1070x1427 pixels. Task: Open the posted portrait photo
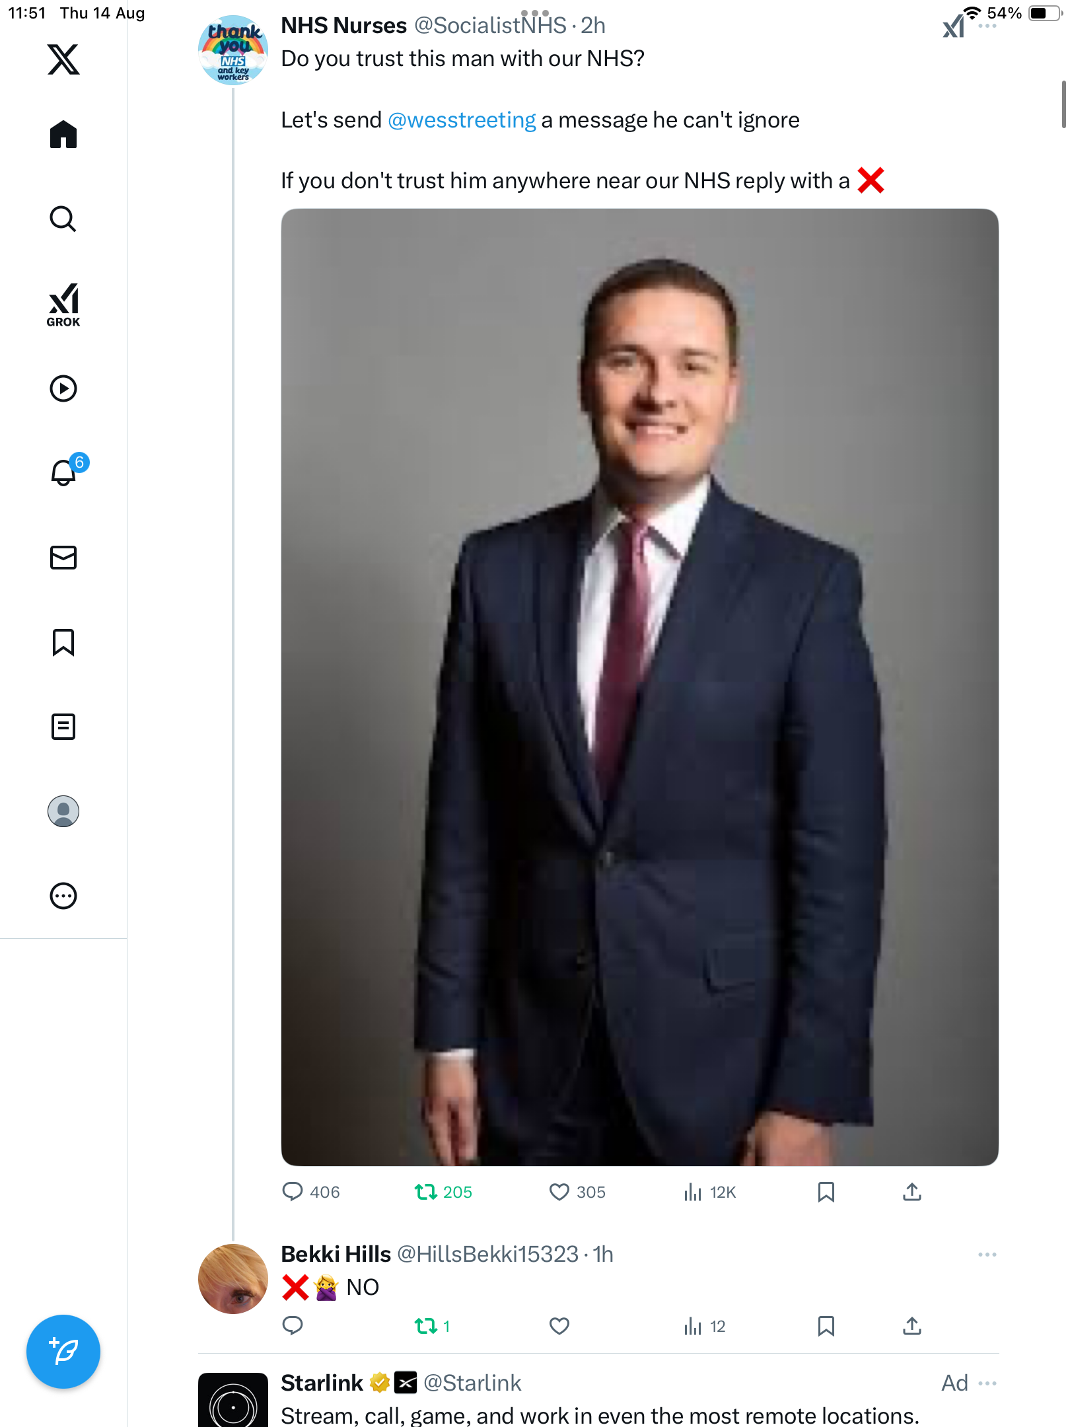639,687
